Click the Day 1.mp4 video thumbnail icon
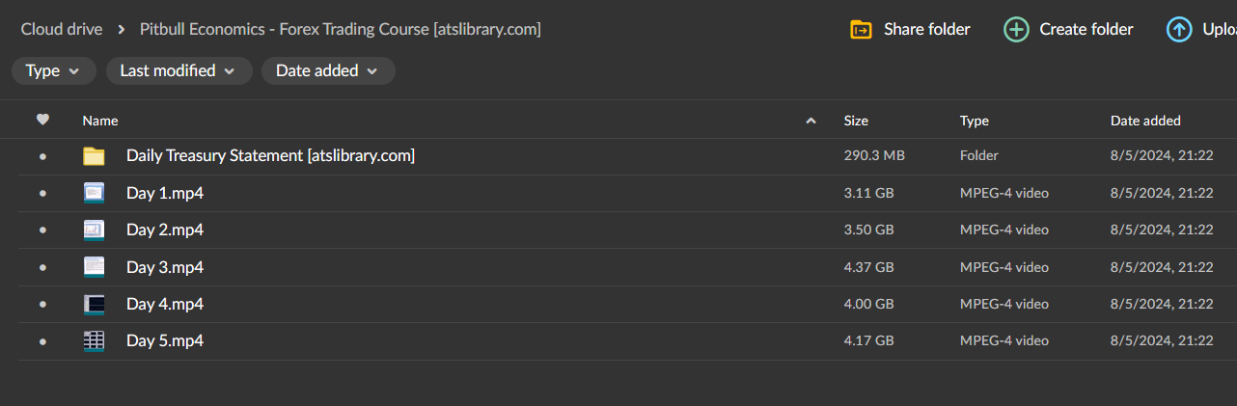The image size is (1237, 406). click(94, 193)
